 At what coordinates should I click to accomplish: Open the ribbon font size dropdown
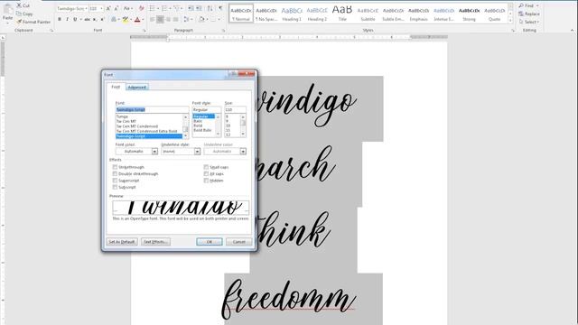[101, 8]
